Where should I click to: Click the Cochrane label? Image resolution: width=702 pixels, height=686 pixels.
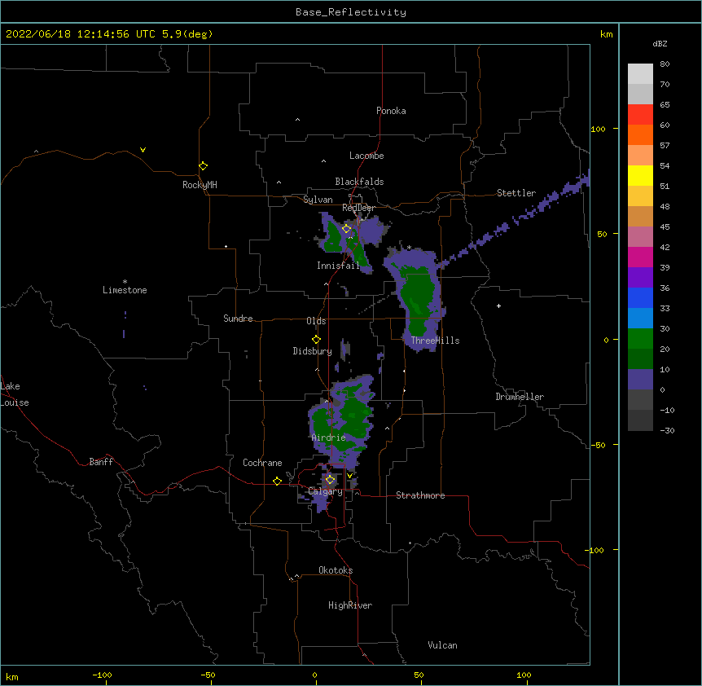click(262, 463)
